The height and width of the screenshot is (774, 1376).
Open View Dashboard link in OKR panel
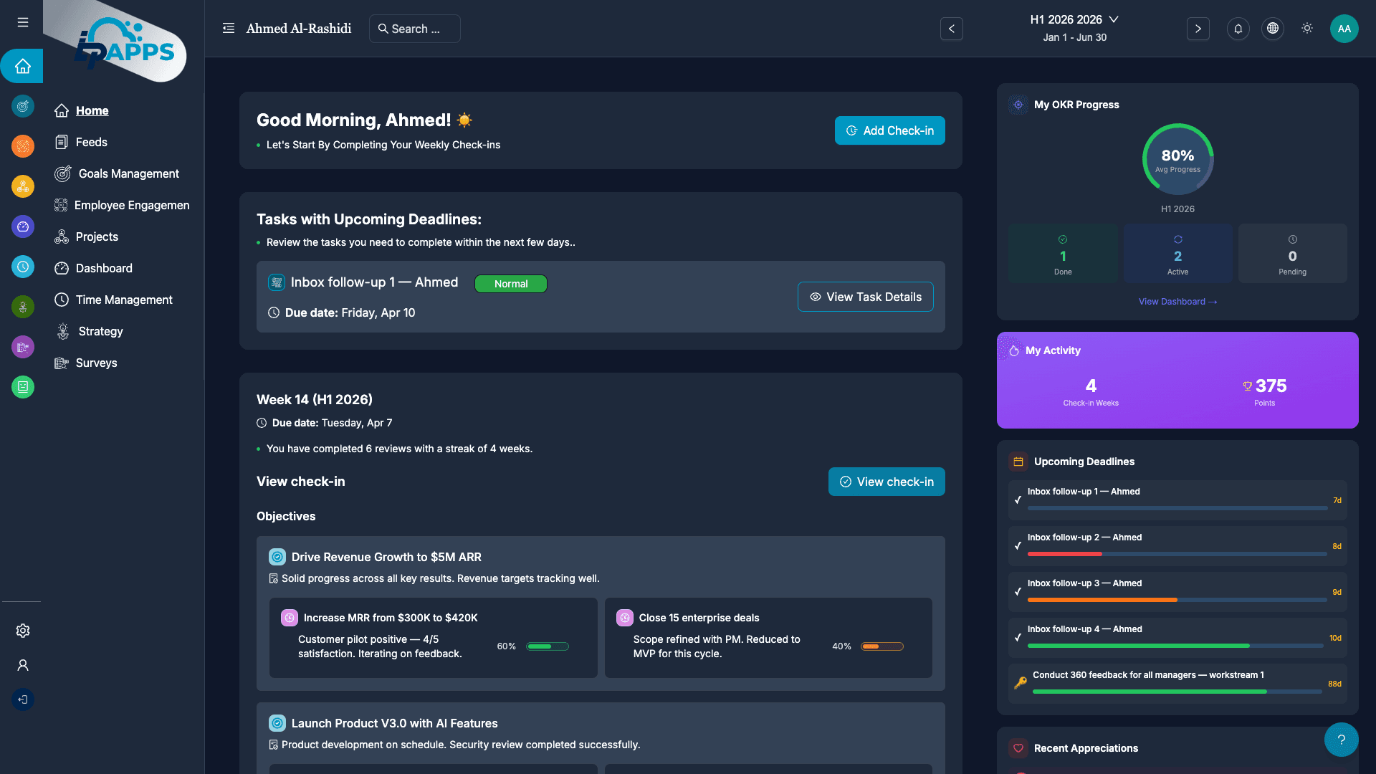pyautogui.click(x=1177, y=301)
